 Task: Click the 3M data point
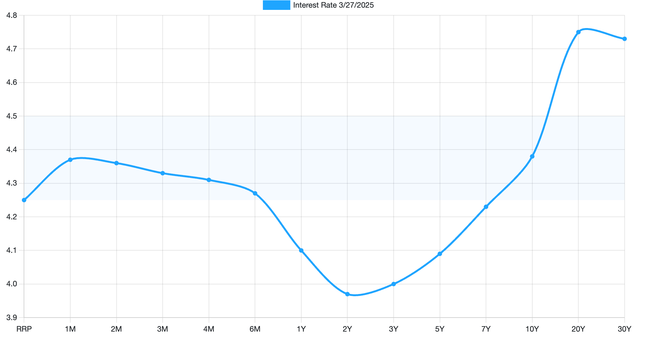pyautogui.click(x=163, y=173)
